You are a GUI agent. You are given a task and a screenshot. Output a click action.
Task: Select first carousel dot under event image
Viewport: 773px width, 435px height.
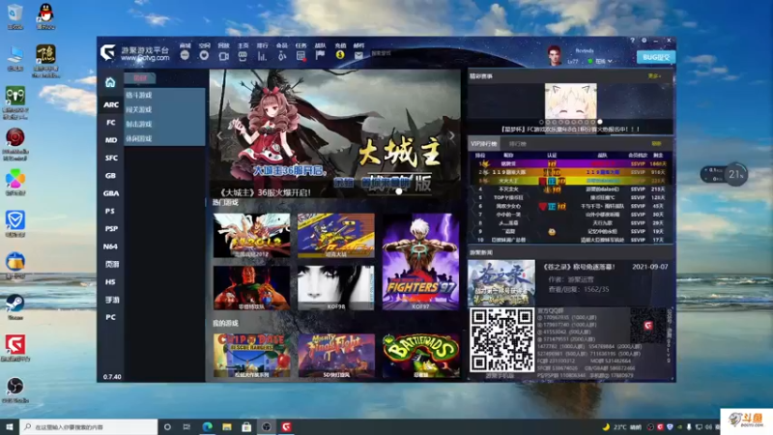click(541, 122)
